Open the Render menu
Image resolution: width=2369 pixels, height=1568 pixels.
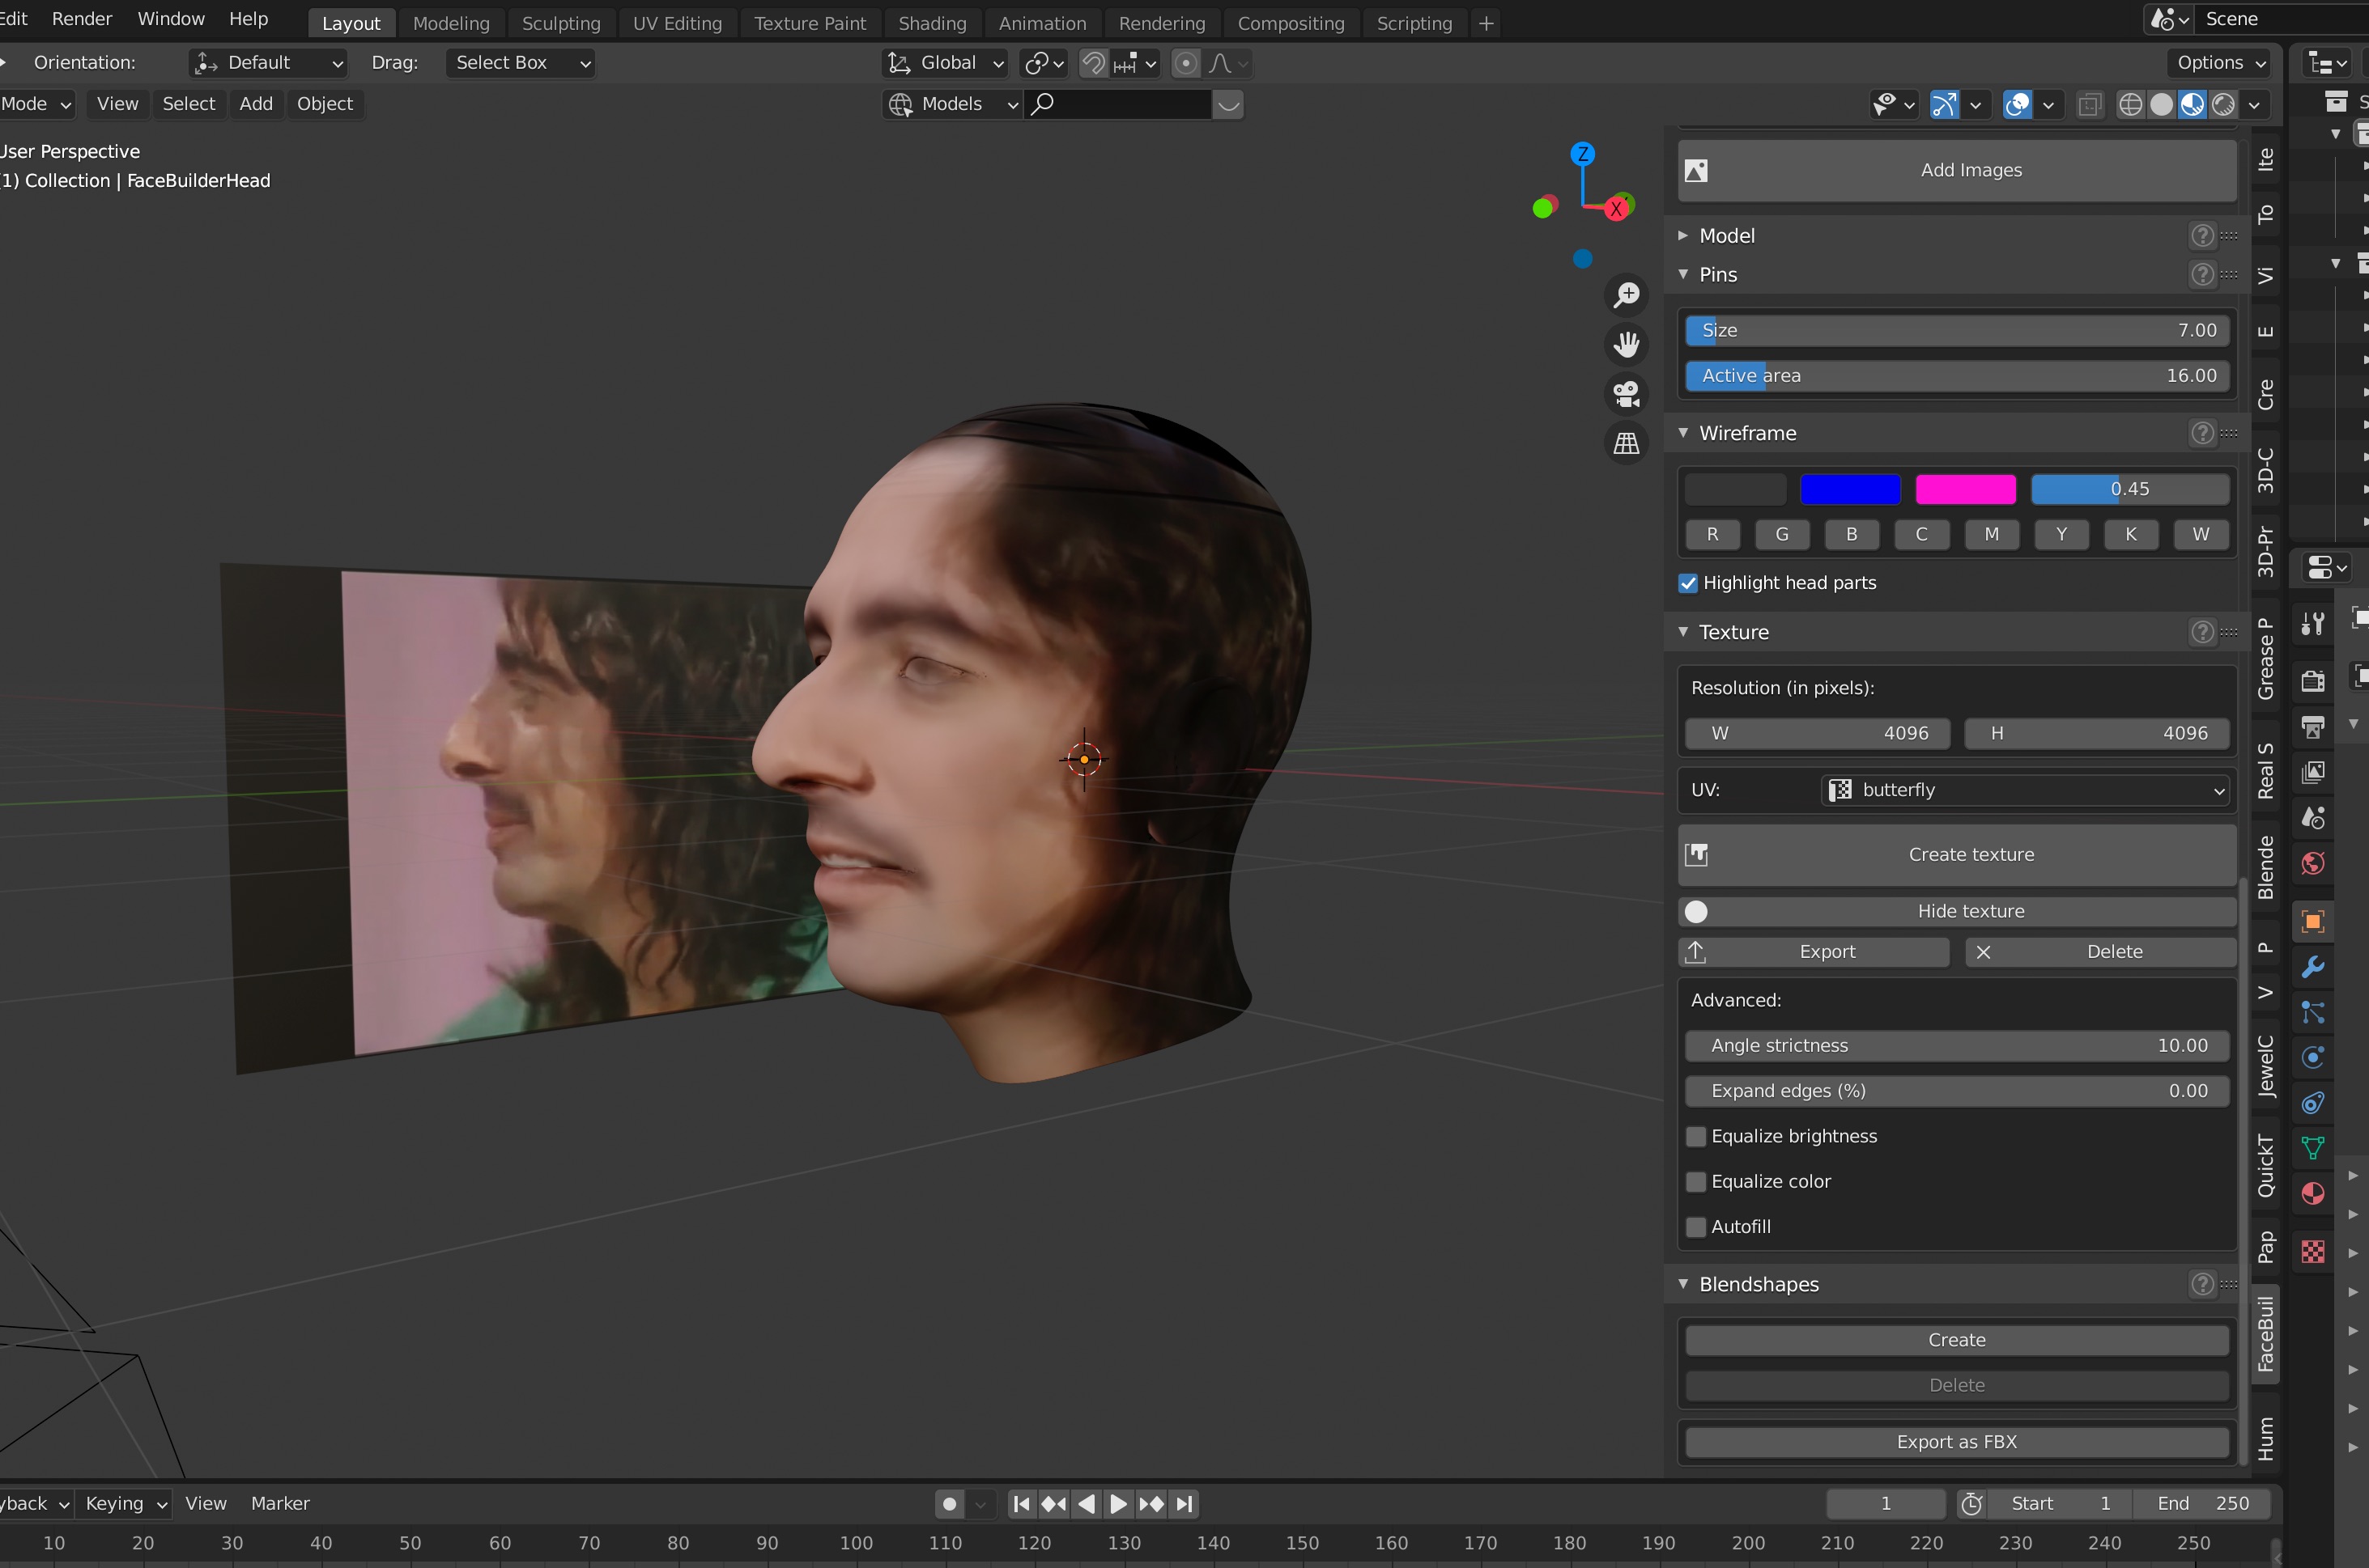click(x=81, y=19)
